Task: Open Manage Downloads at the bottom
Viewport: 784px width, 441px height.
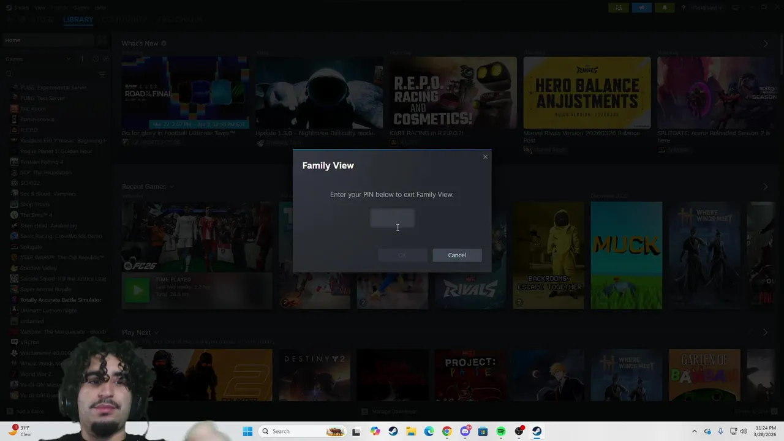Action: click(x=389, y=412)
